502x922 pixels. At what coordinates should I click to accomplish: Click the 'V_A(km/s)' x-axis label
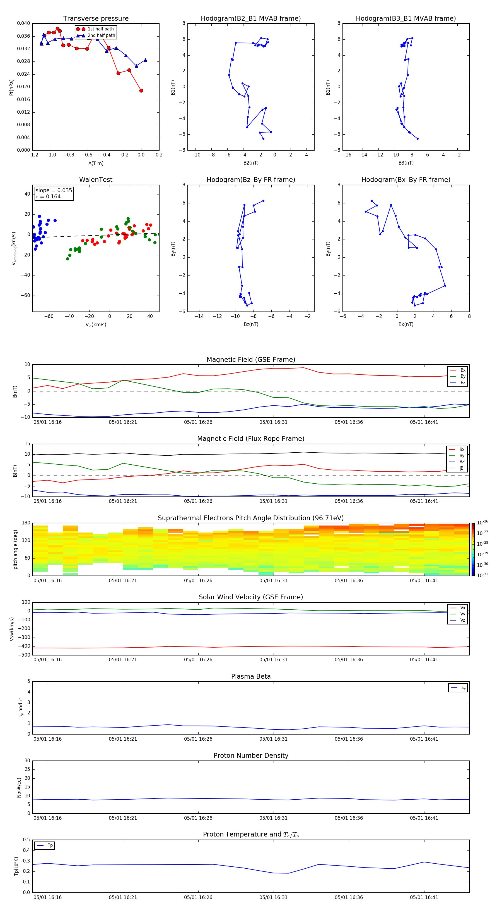coord(96,325)
